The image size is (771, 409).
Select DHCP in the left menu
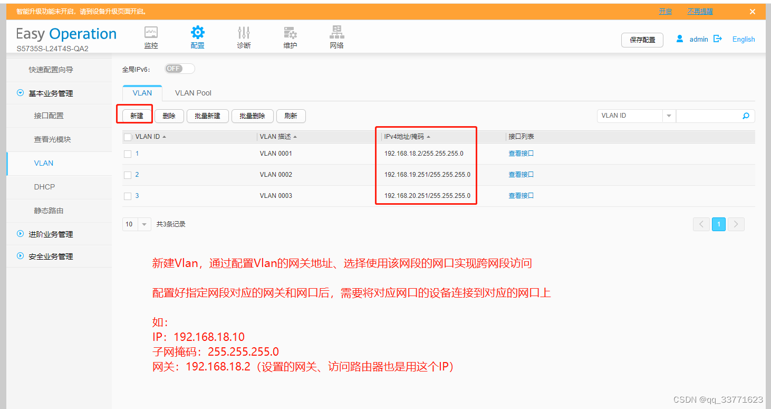(44, 187)
